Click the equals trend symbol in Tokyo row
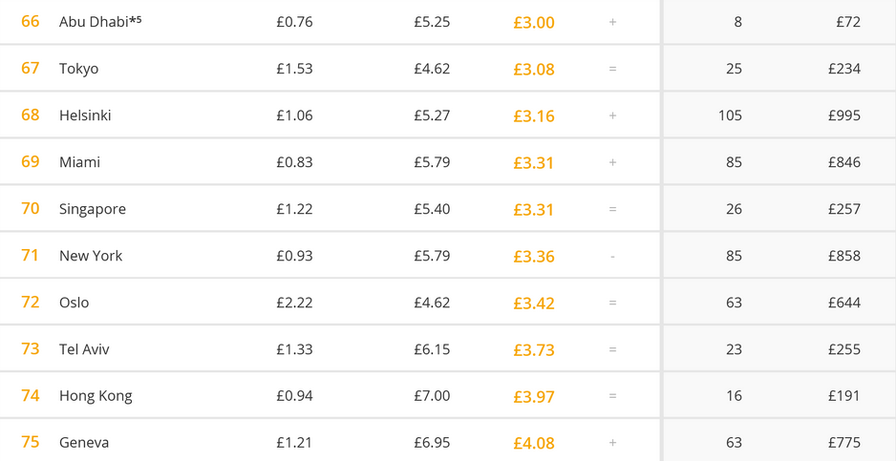The image size is (896, 461). (x=612, y=69)
